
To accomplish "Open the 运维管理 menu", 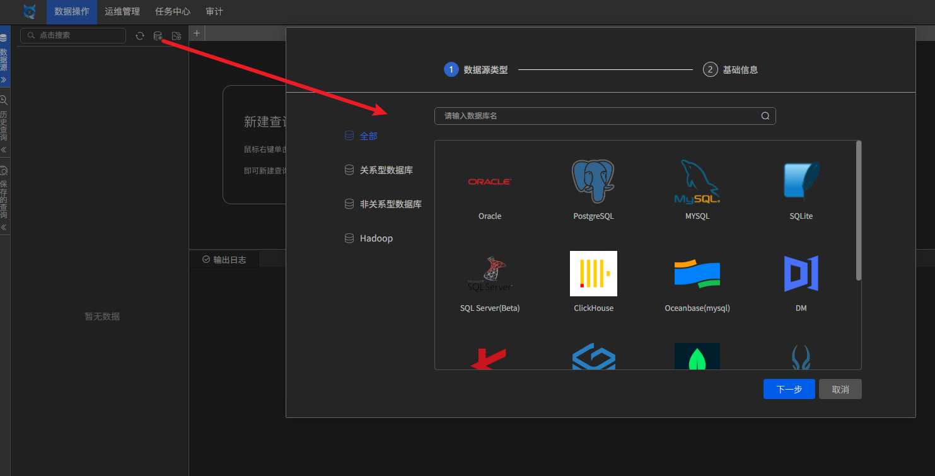I will click(122, 12).
